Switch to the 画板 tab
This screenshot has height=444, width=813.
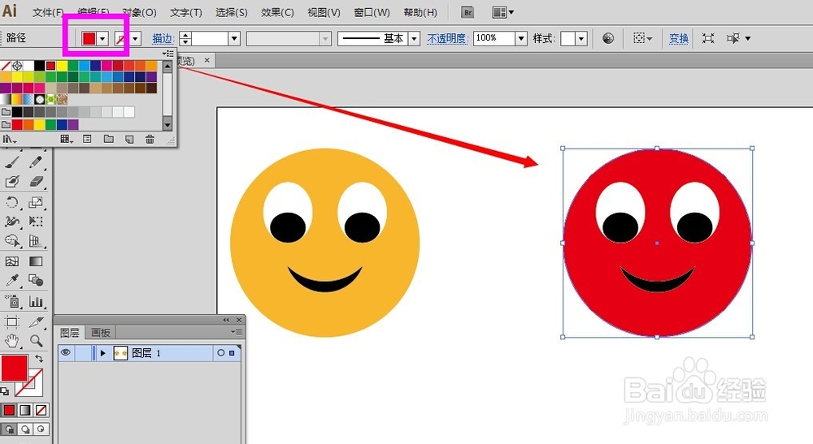point(101,333)
